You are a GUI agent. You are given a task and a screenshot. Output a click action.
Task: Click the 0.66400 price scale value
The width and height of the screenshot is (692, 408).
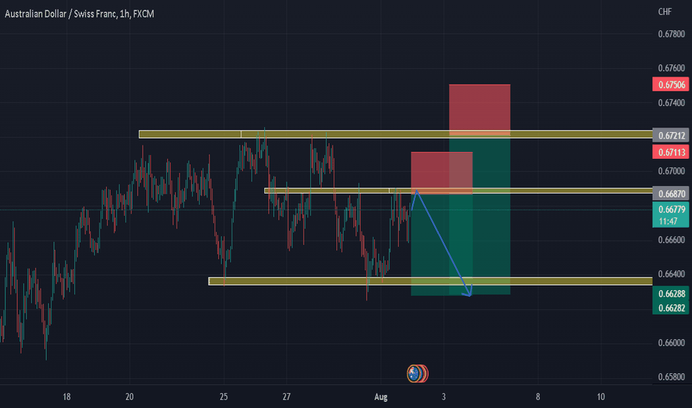pos(671,274)
